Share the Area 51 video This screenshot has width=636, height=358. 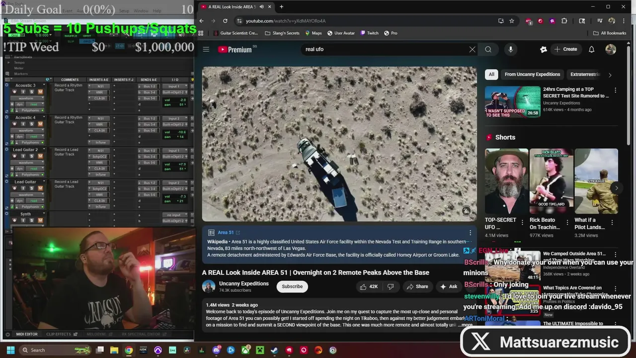tap(417, 286)
